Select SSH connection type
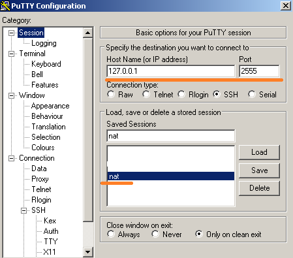Screen dimensions: 293x258 coord(217,94)
